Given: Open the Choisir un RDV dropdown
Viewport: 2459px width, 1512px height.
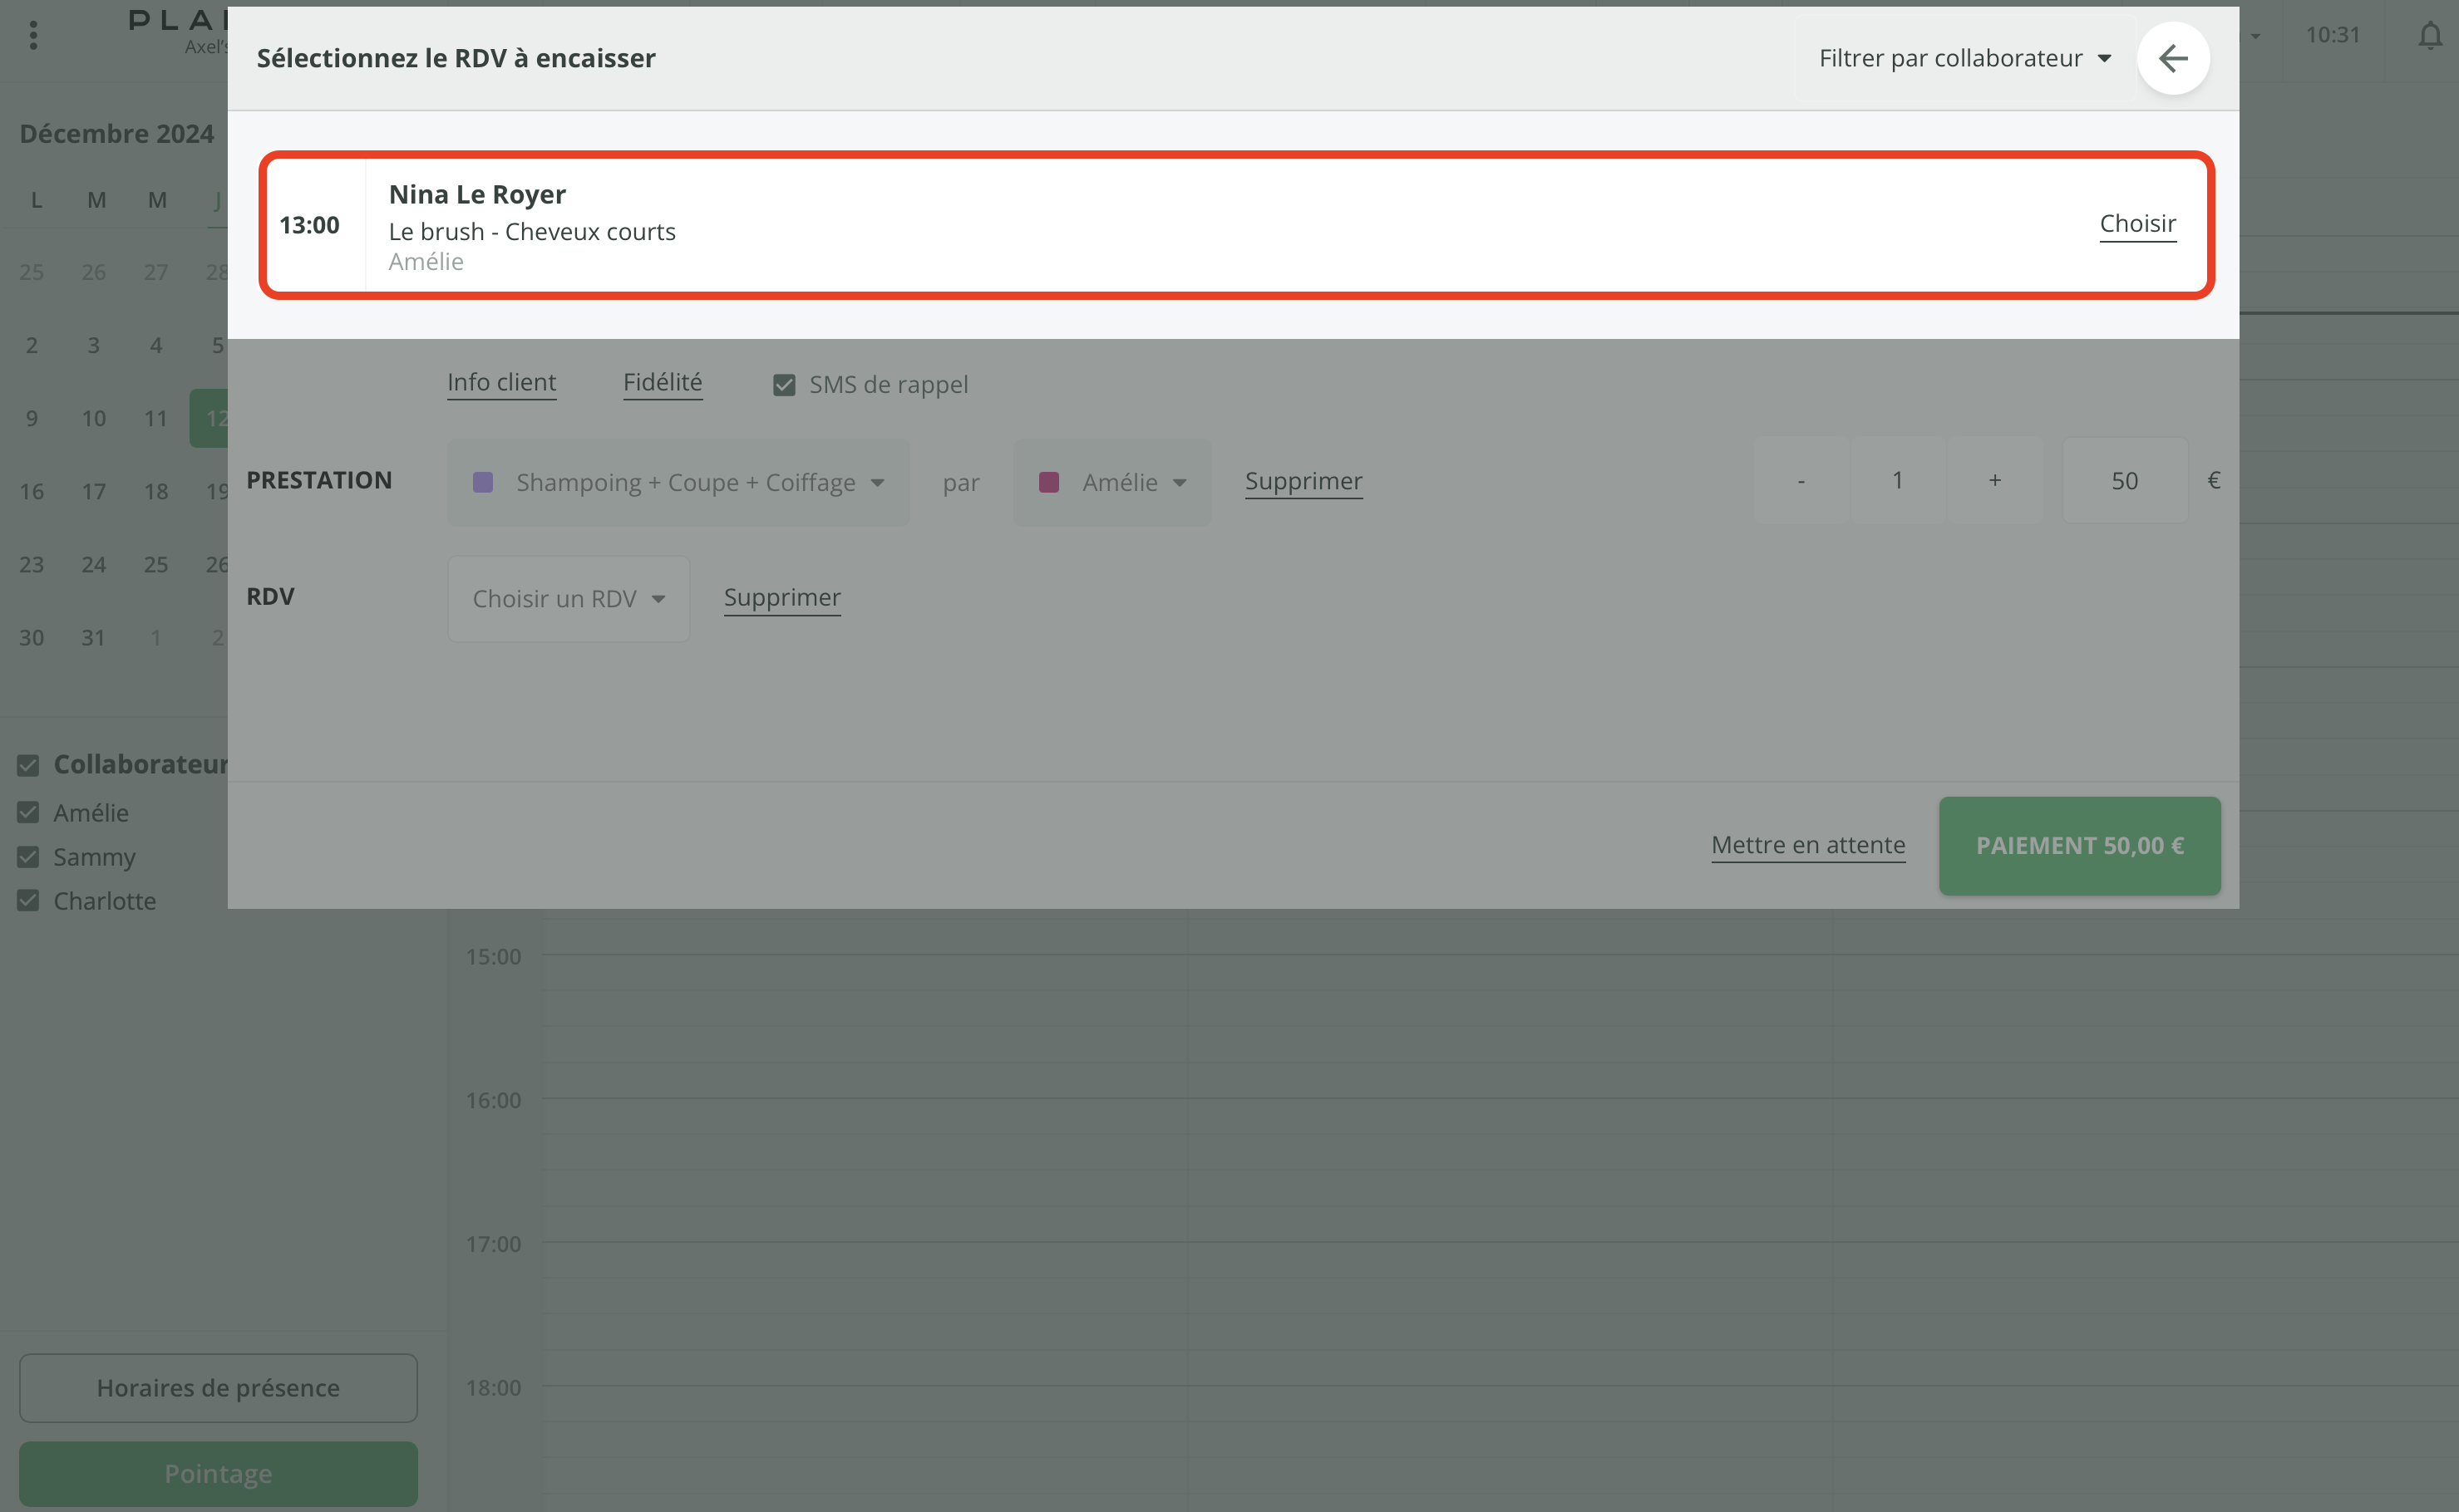Looking at the screenshot, I should [x=569, y=599].
